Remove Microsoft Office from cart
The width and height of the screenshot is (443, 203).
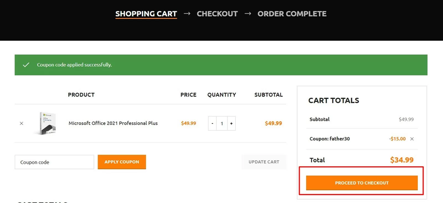pyautogui.click(x=21, y=123)
